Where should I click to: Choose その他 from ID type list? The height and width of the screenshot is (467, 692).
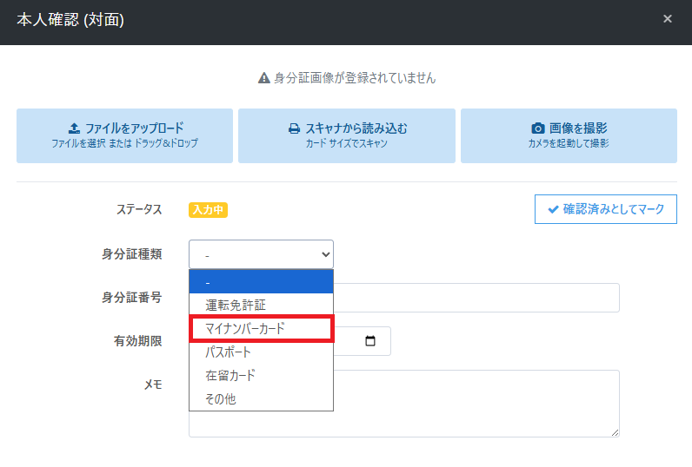coord(221,399)
